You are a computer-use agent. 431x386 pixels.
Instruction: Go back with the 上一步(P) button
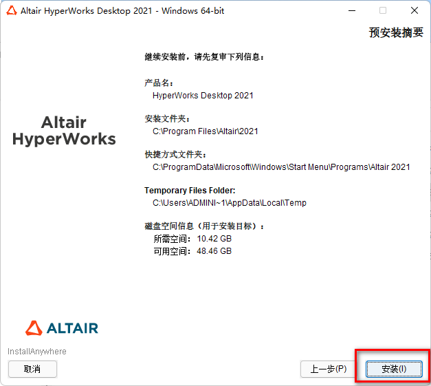328,369
